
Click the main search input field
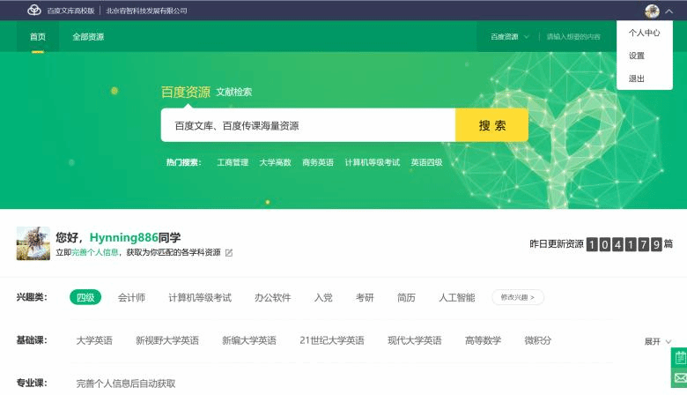point(307,125)
